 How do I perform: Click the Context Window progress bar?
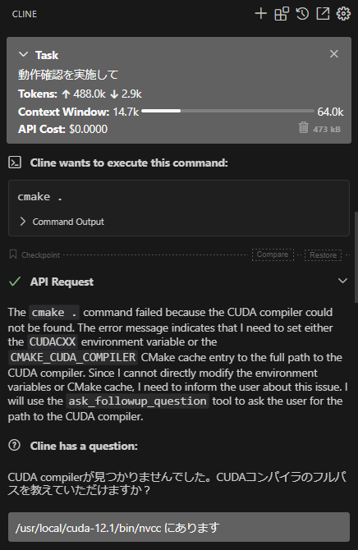(227, 111)
